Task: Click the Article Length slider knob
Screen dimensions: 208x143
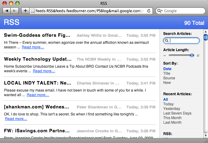Action: coord(192,55)
